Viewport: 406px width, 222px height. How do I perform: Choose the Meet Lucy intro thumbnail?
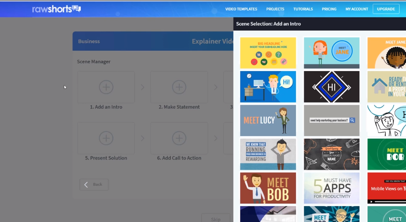268,120
